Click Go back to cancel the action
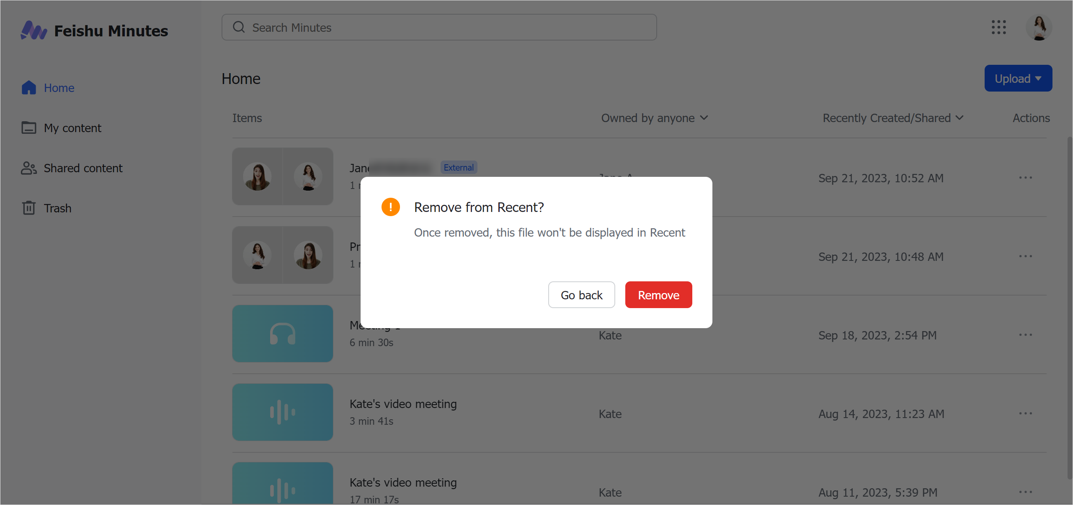The height and width of the screenshot is (505, 1073). tap(581, 295)
